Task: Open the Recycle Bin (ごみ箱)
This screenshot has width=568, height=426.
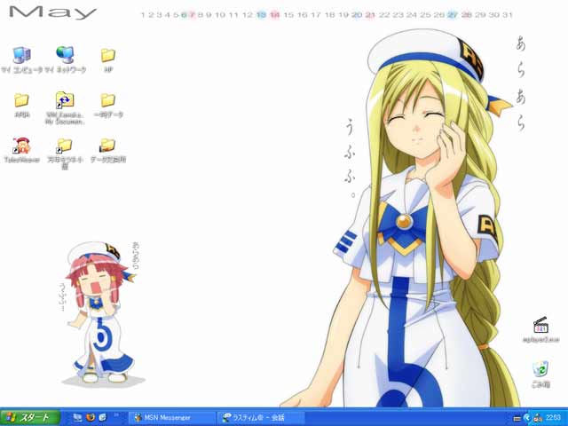Action: pos(540,370)
